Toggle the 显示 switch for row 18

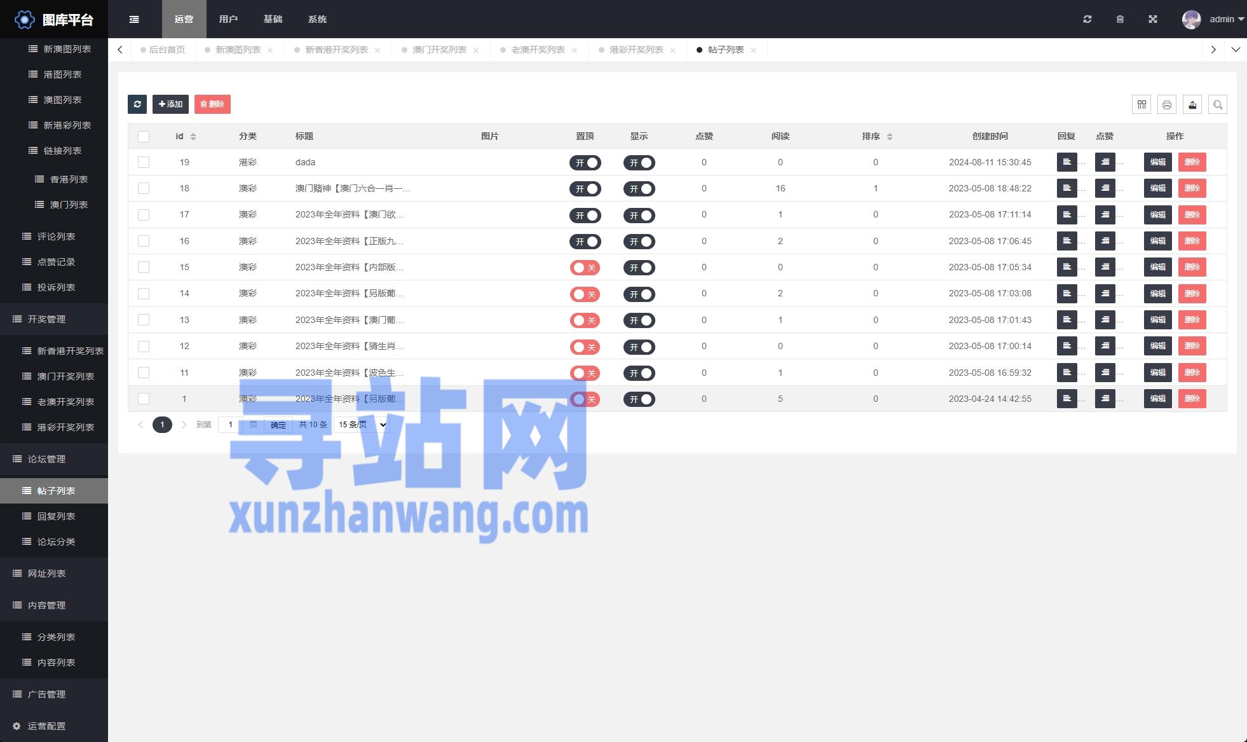click(639, 189)
